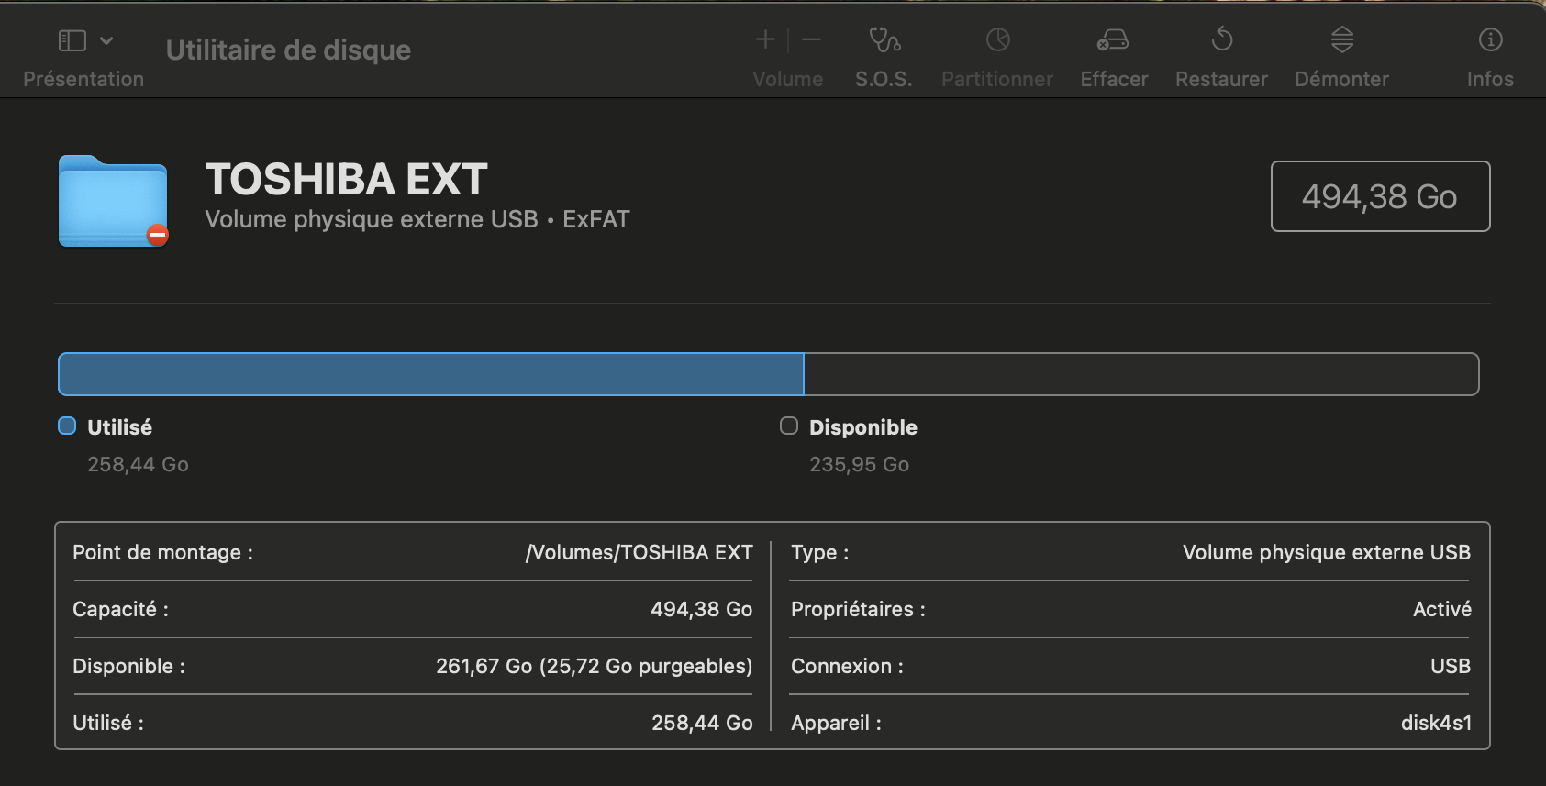
Task: Click the TOSHIBA EXT volume title
Action: [346, 180]
